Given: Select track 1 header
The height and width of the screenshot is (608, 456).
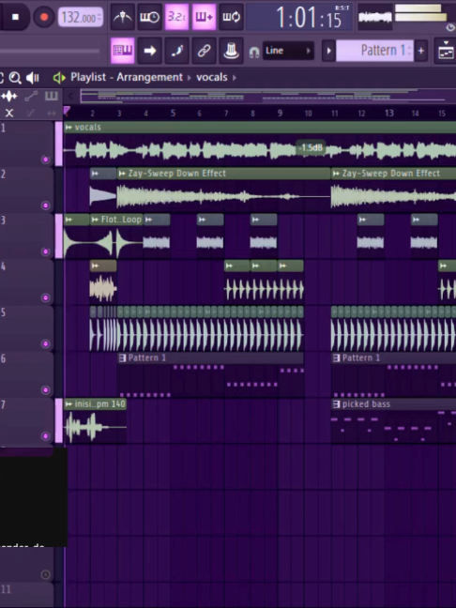Looking at the screenshot, I should (27, 144).
